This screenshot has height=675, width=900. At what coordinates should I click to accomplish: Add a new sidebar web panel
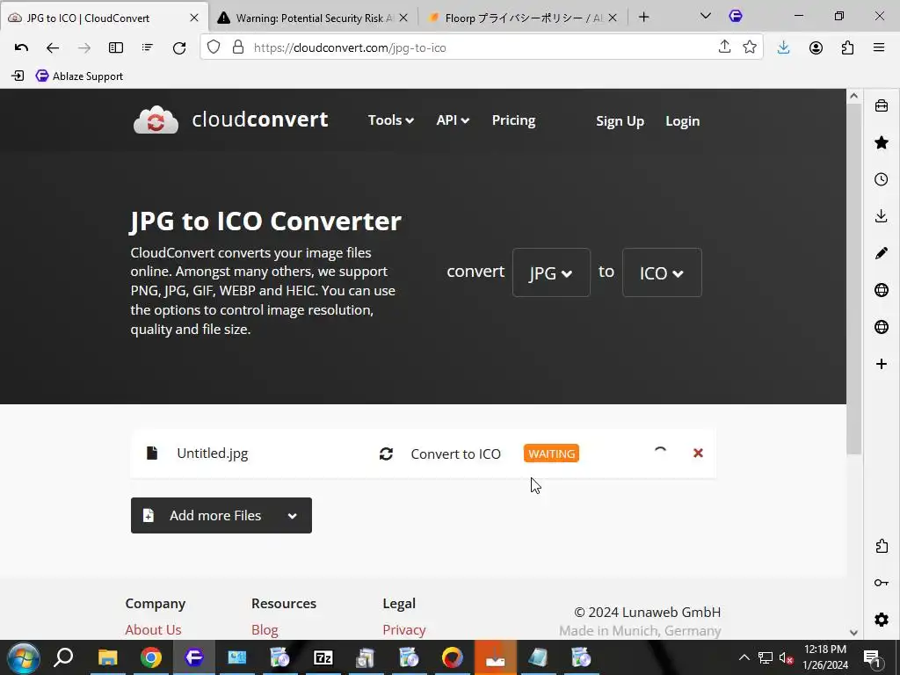pos(882,364)
